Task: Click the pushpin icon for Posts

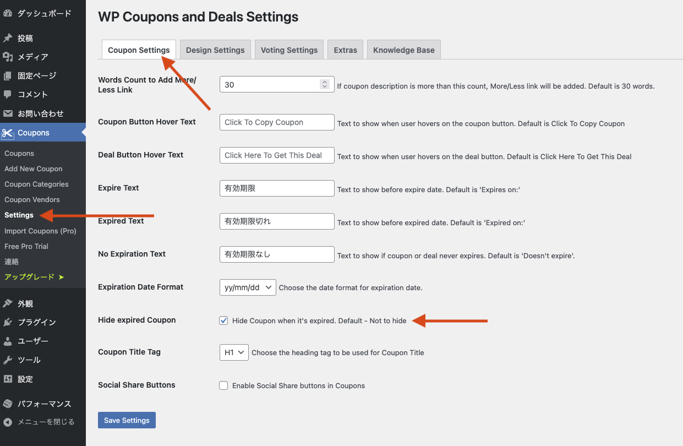Action: [8, 38]
